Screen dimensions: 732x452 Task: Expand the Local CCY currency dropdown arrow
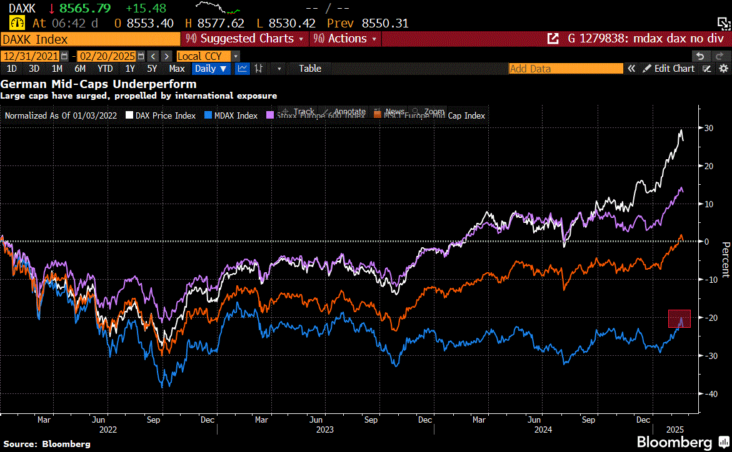[236, 56]
